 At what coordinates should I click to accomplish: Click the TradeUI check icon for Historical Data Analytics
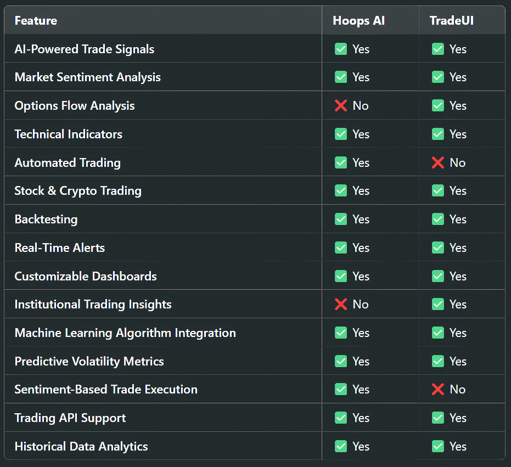(x=438, y=447)
